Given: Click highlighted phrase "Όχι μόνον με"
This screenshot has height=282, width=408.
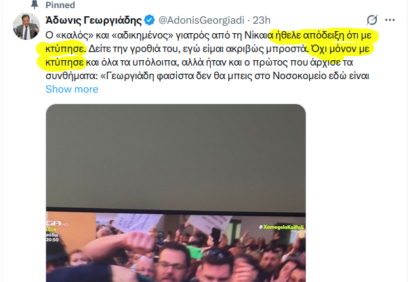Looking at the screenshot, I should [x=341, y=49].
